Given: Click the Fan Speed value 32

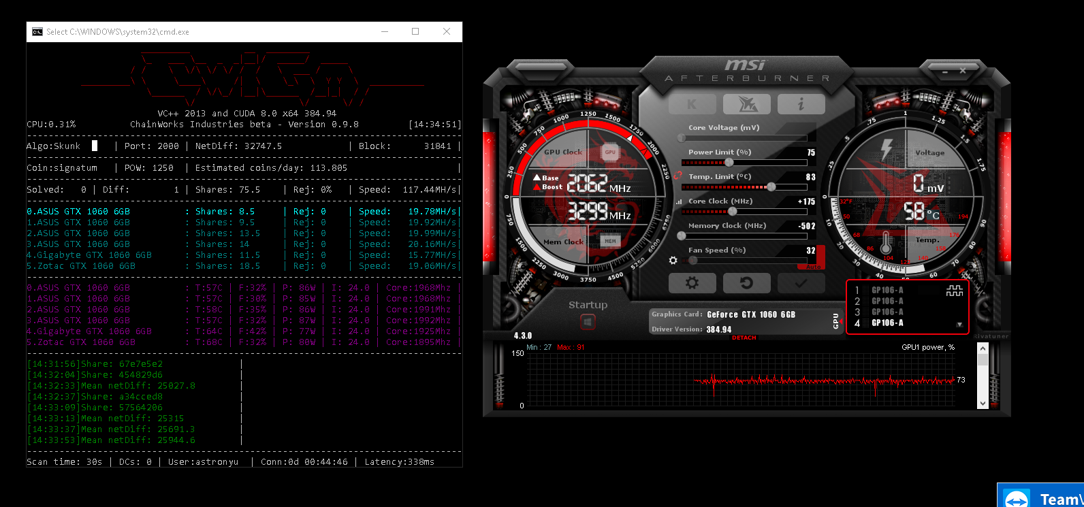Looking at the screenshot, I should click(x=811, y=250).
